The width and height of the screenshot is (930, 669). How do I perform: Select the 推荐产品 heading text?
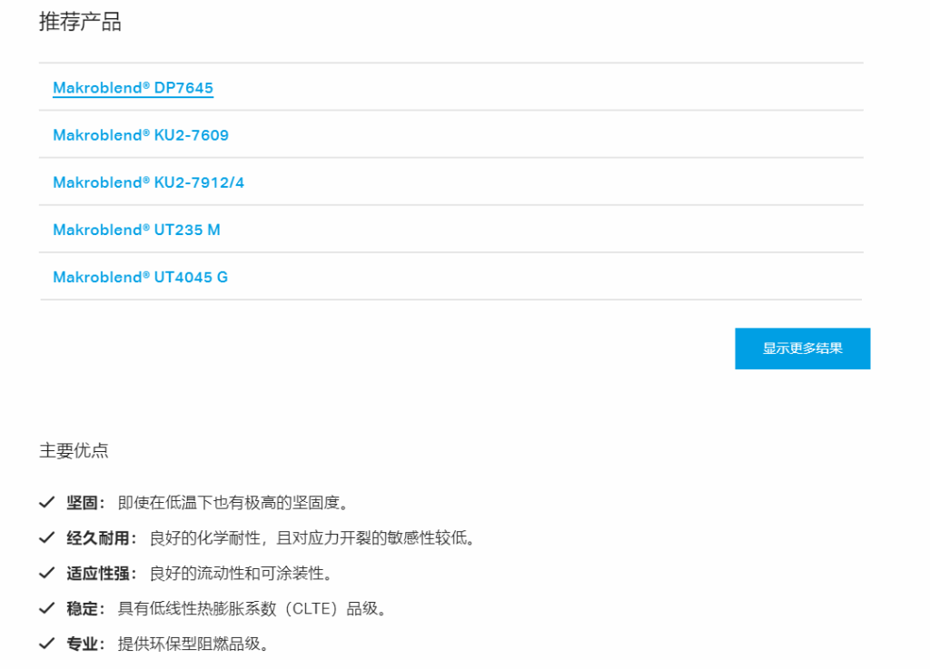click(x=80, y=22)
